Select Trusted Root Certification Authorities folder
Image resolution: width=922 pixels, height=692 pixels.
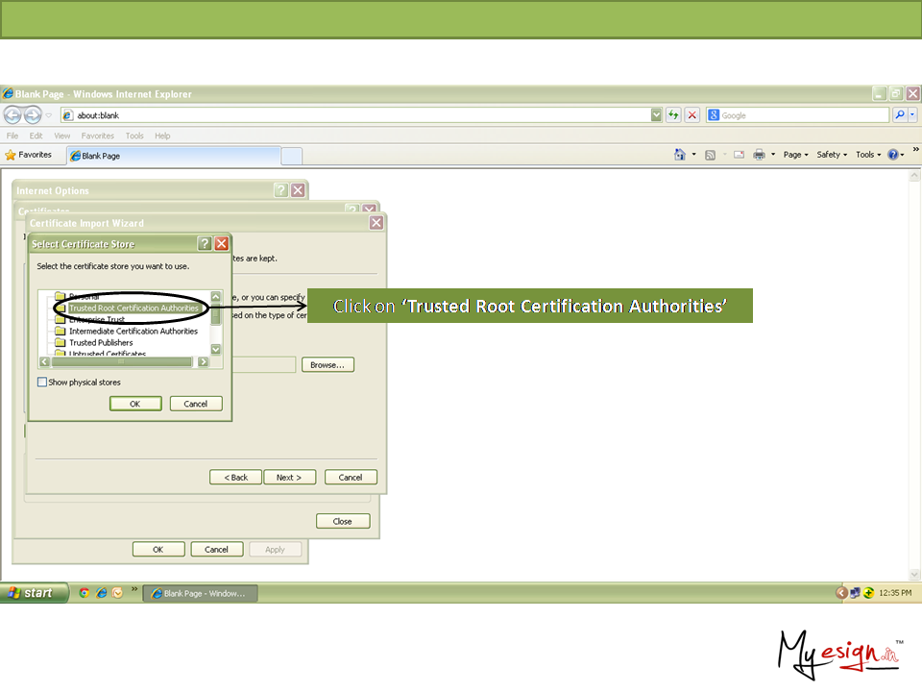(x=133, y=309)
